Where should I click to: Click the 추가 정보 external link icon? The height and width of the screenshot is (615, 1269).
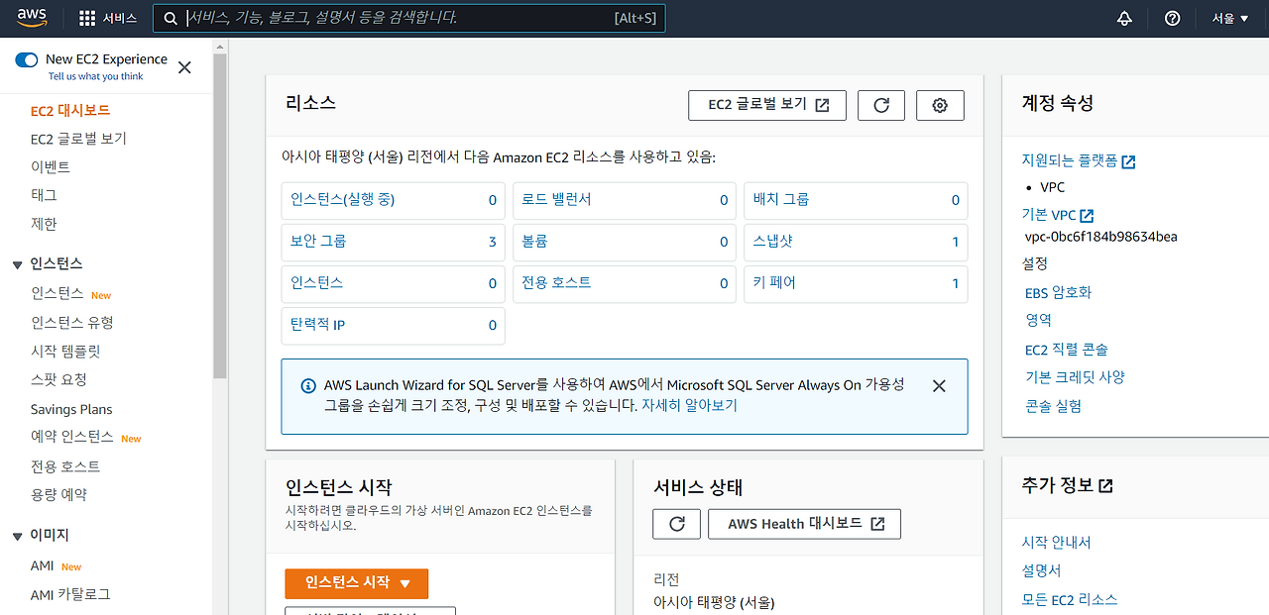1106,486
